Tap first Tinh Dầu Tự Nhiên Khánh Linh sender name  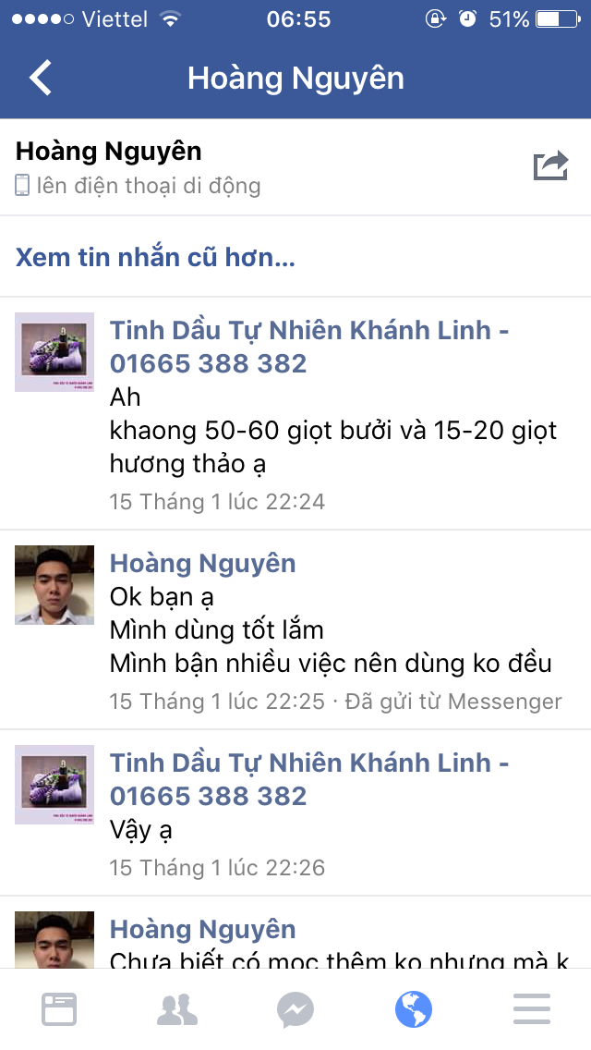pos(309,347)
